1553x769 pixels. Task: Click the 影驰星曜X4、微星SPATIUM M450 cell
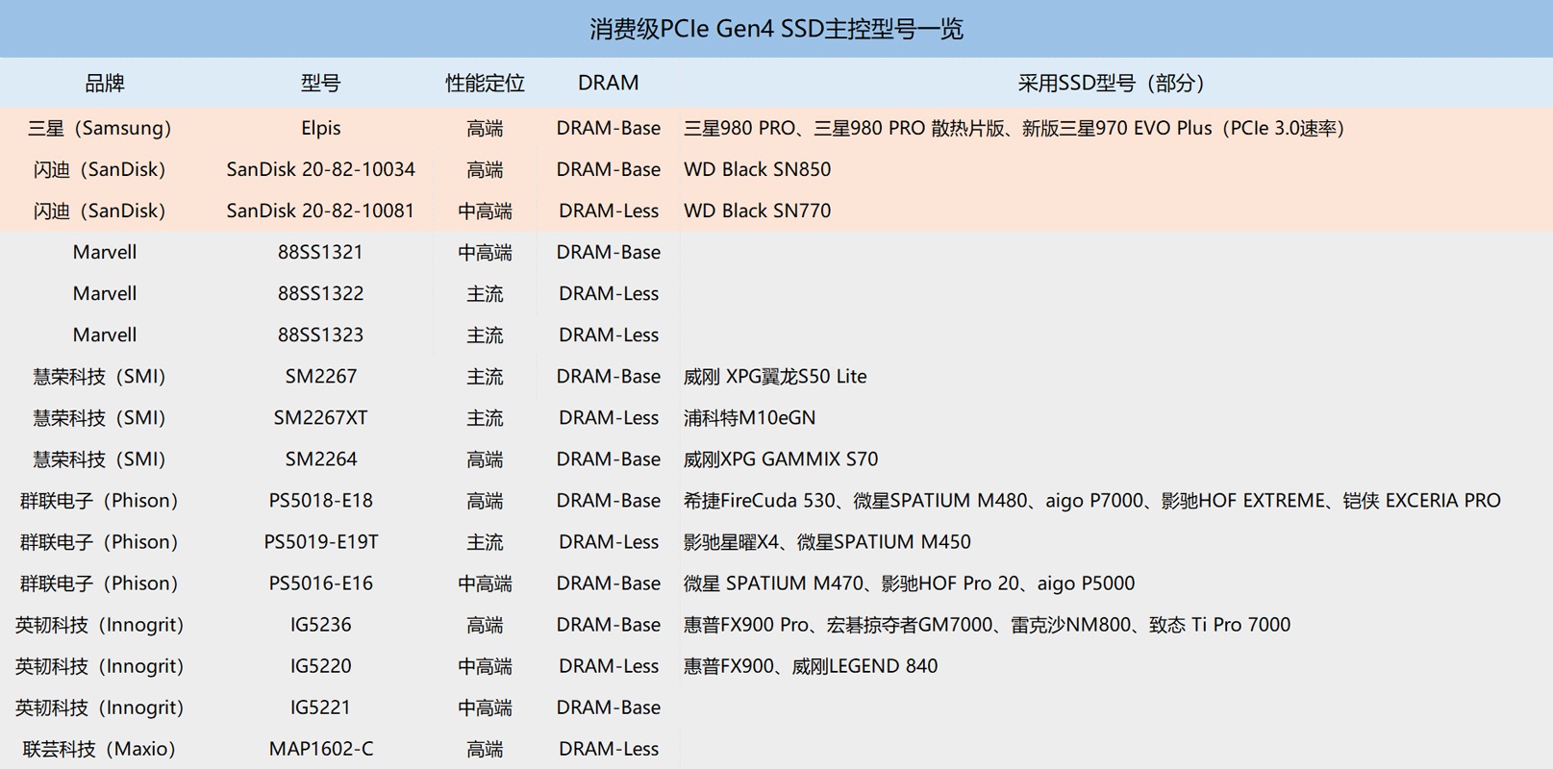pos(827,541)
